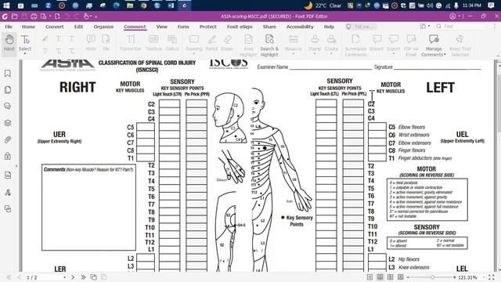Adjust the zoom slider handle
The width and height of the screenshot is (501, 282).
pos(432,277)
